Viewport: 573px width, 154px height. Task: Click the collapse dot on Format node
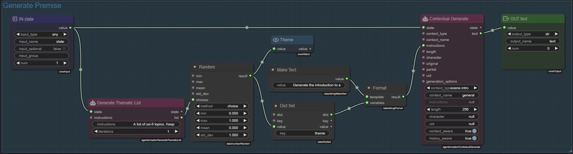[369, 88]
